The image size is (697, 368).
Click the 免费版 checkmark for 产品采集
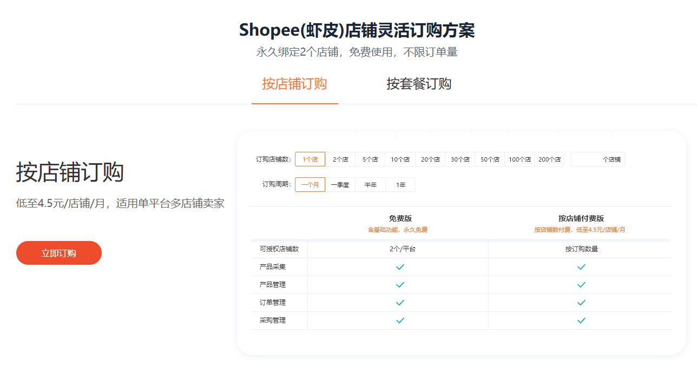tap(400, 267)
